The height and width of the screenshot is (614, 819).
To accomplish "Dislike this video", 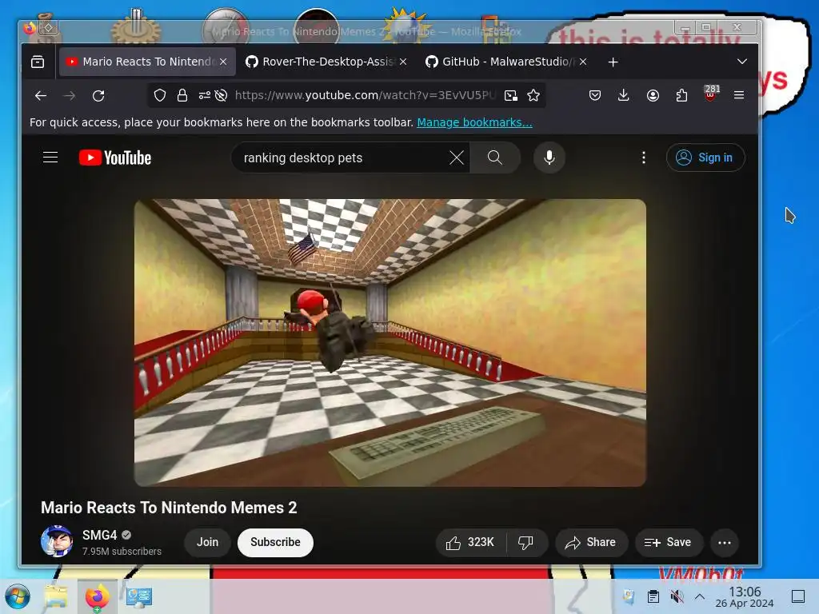I will tap(526, 543).
